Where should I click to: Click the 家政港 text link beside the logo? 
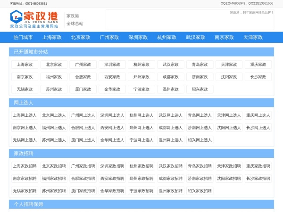coord(73,16)
